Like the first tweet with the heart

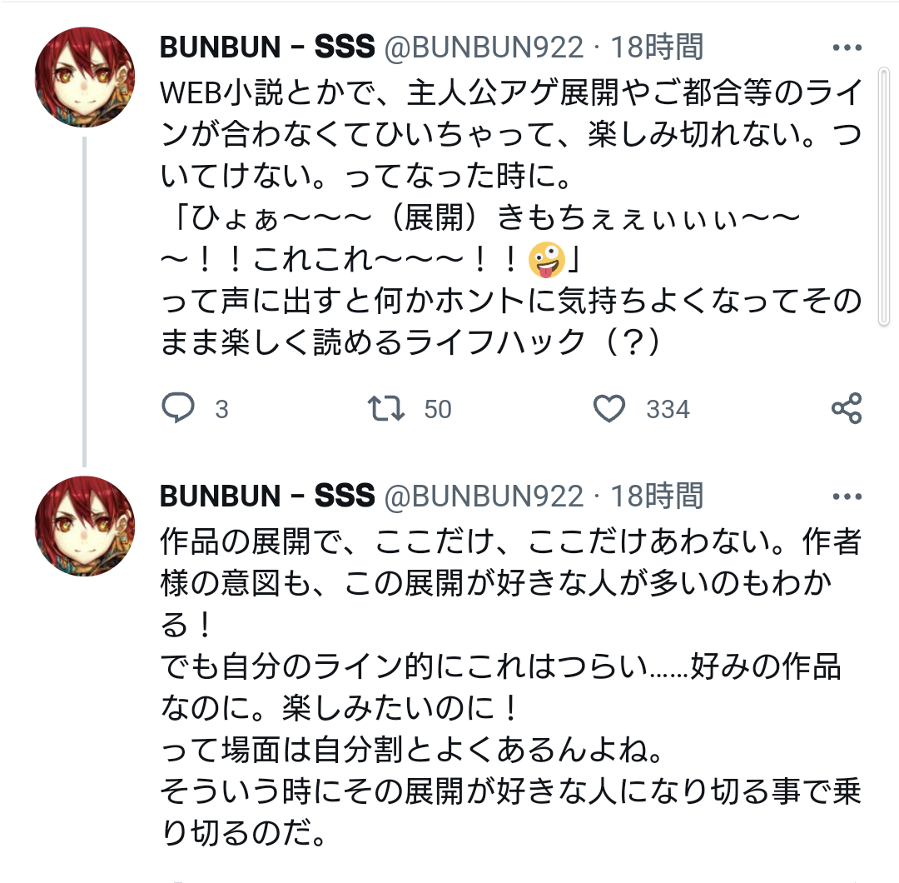pyautogui.click(x=609, y=408)
